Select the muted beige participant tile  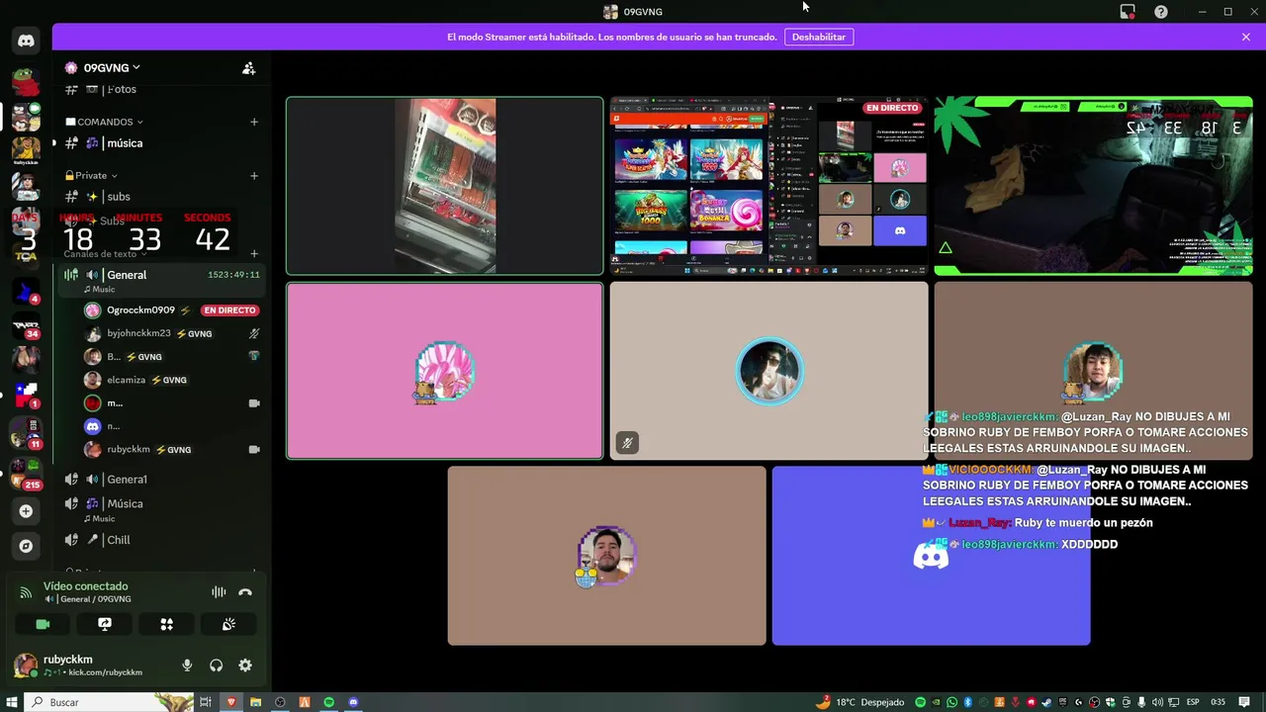(769, 371)
